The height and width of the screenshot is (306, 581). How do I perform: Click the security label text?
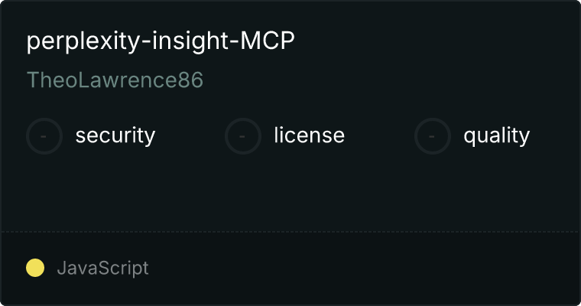pos(115,135)
